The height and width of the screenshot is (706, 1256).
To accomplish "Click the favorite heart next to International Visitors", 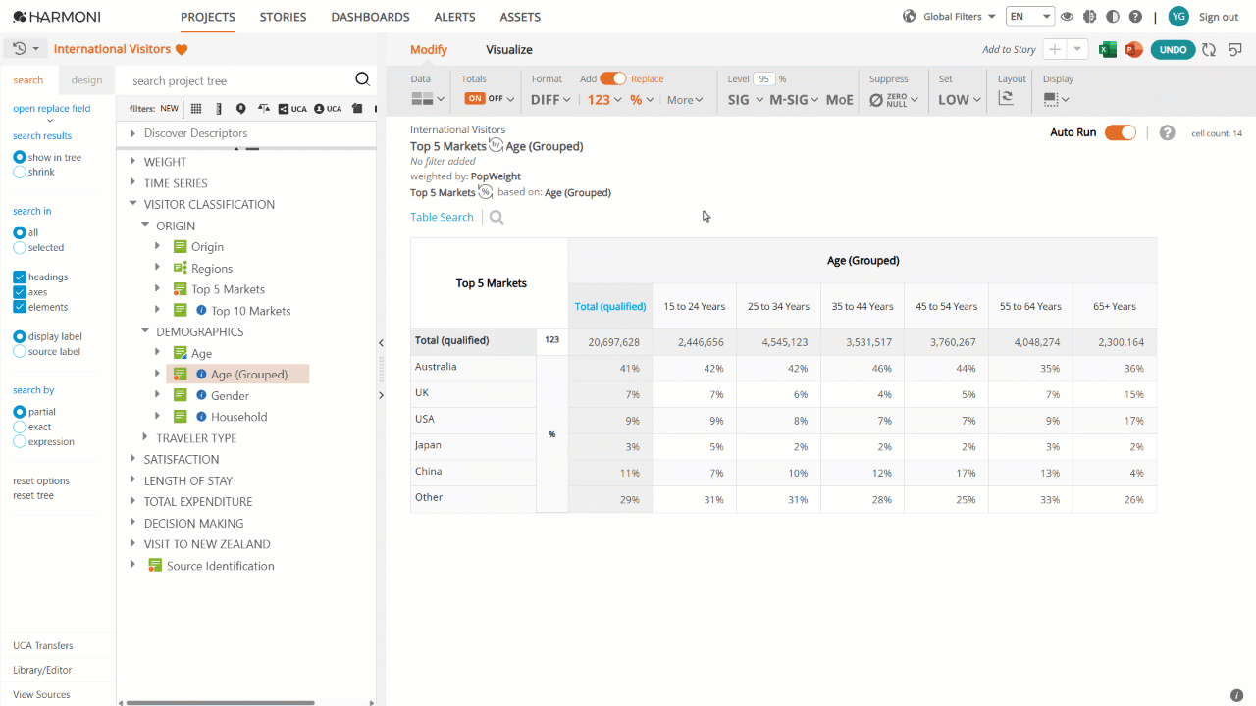I will pyautogui.click(x=182, y=49).
